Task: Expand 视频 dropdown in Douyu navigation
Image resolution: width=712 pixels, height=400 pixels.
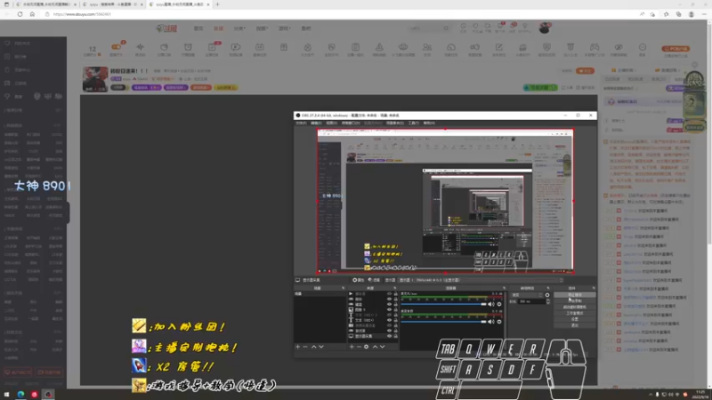Action: coord(262,28)
